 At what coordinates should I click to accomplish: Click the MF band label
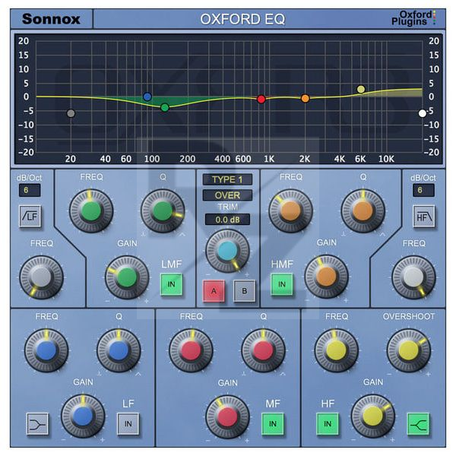(273, 404)
